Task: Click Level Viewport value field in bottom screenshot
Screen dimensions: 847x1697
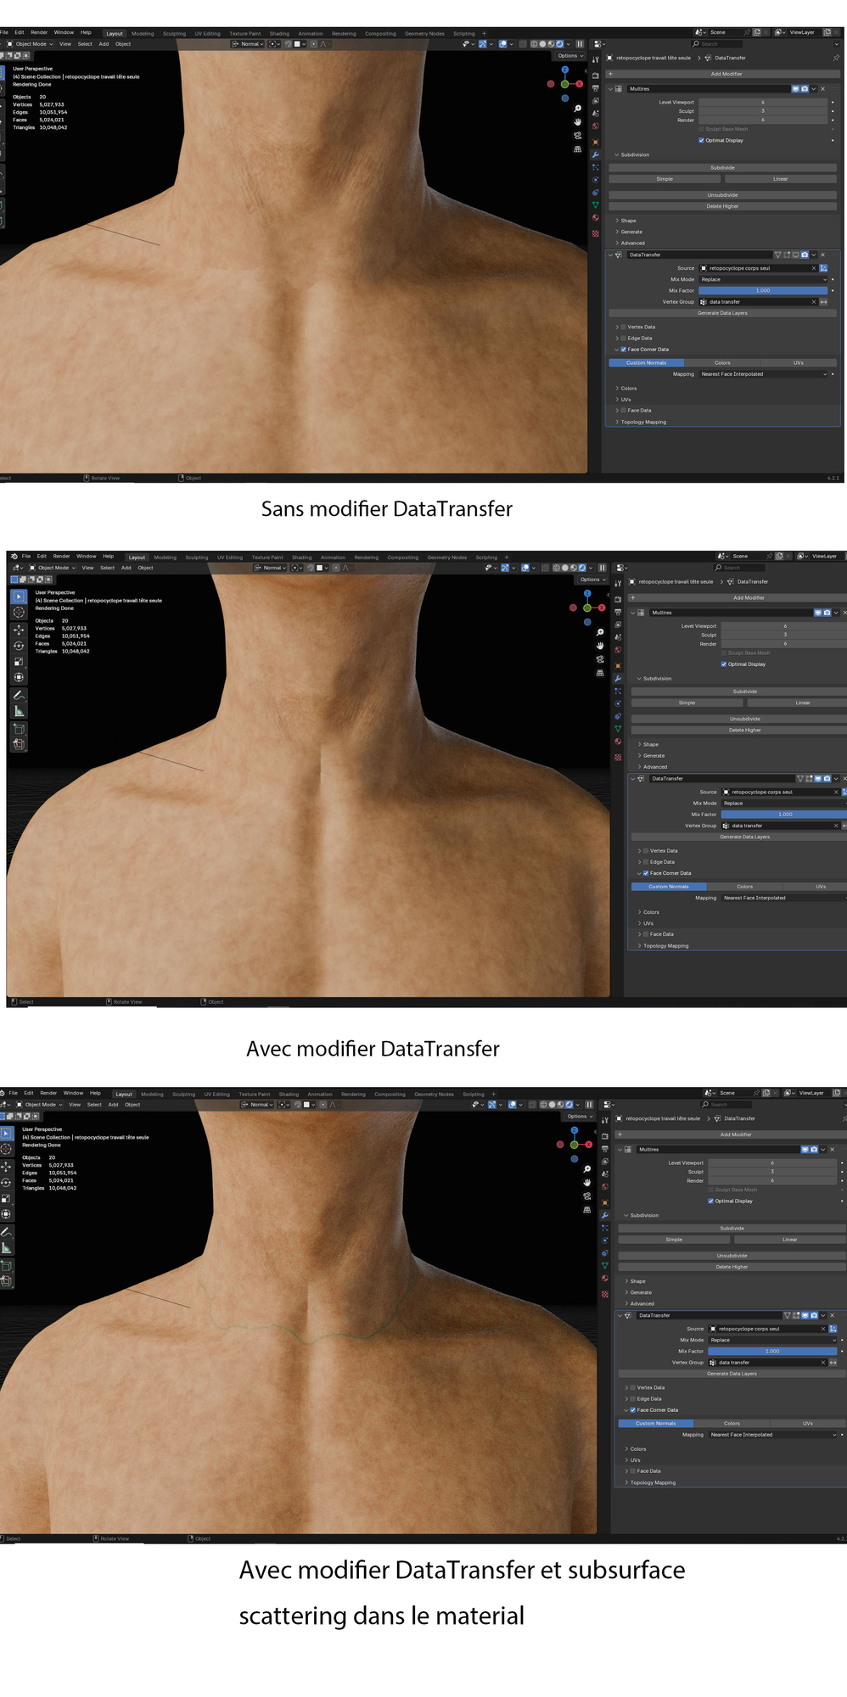Action: [x=771, y=1162]
